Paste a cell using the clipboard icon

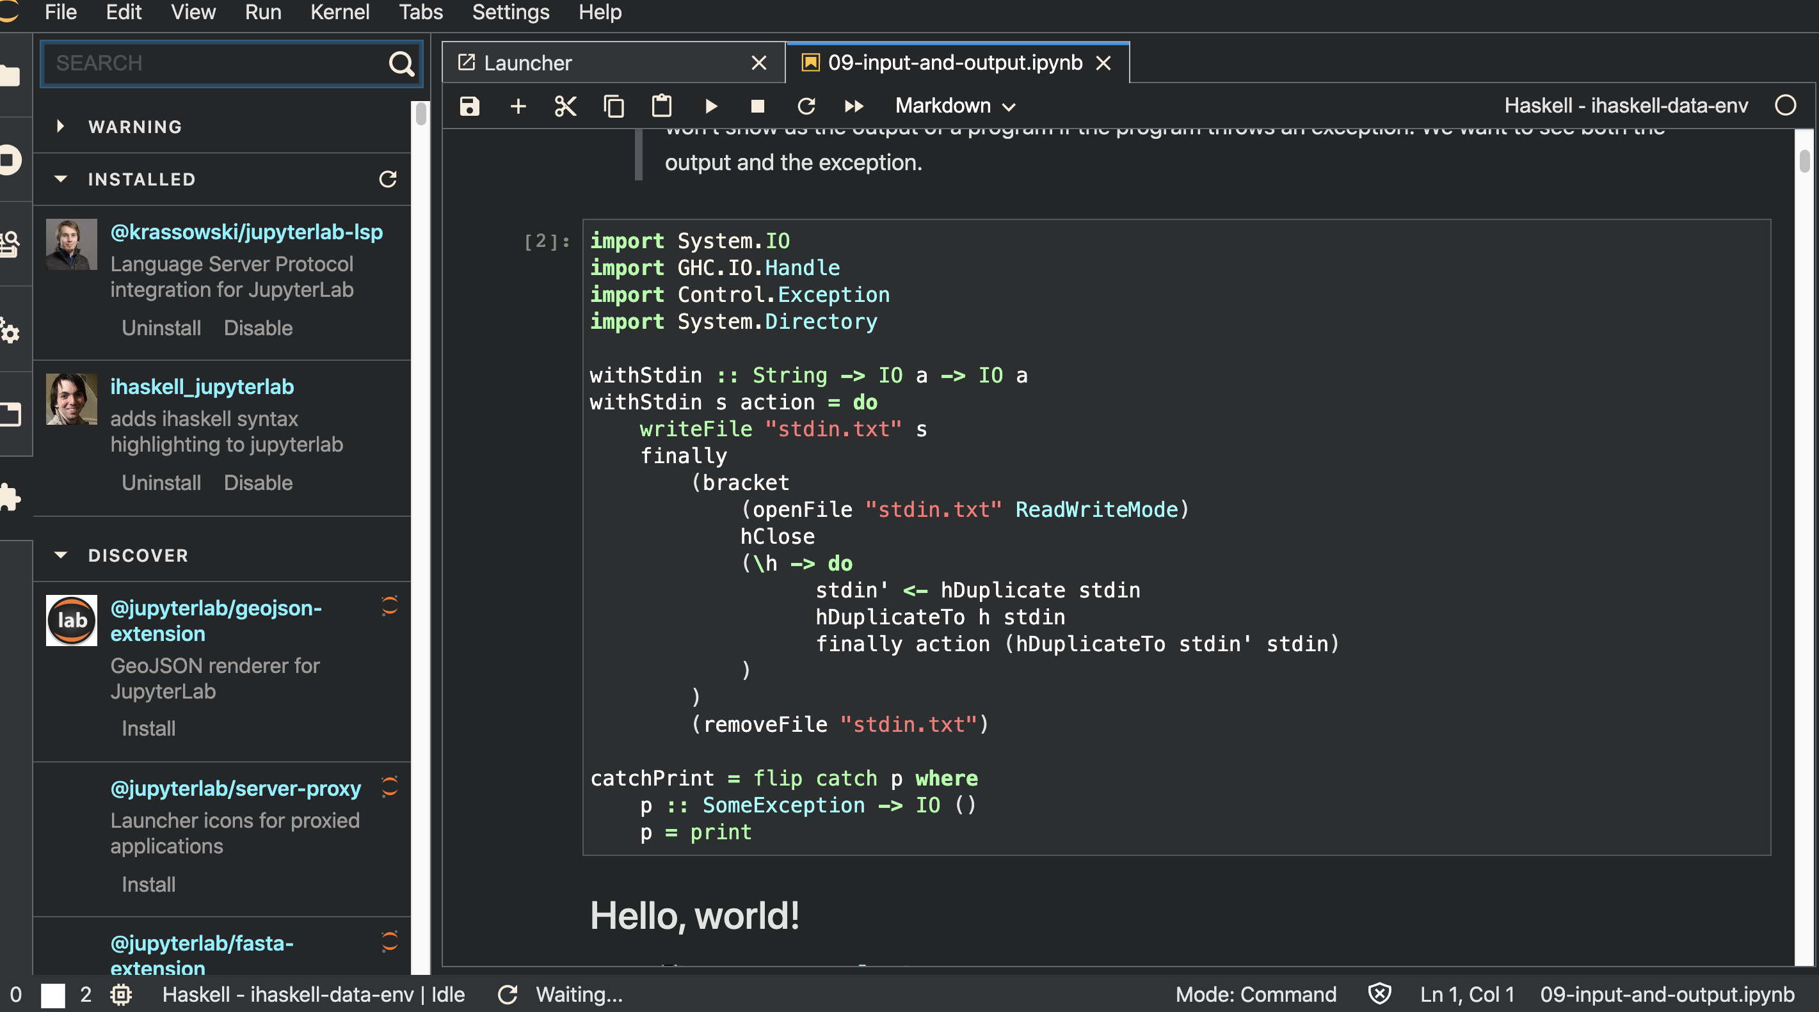pos(661,106)
